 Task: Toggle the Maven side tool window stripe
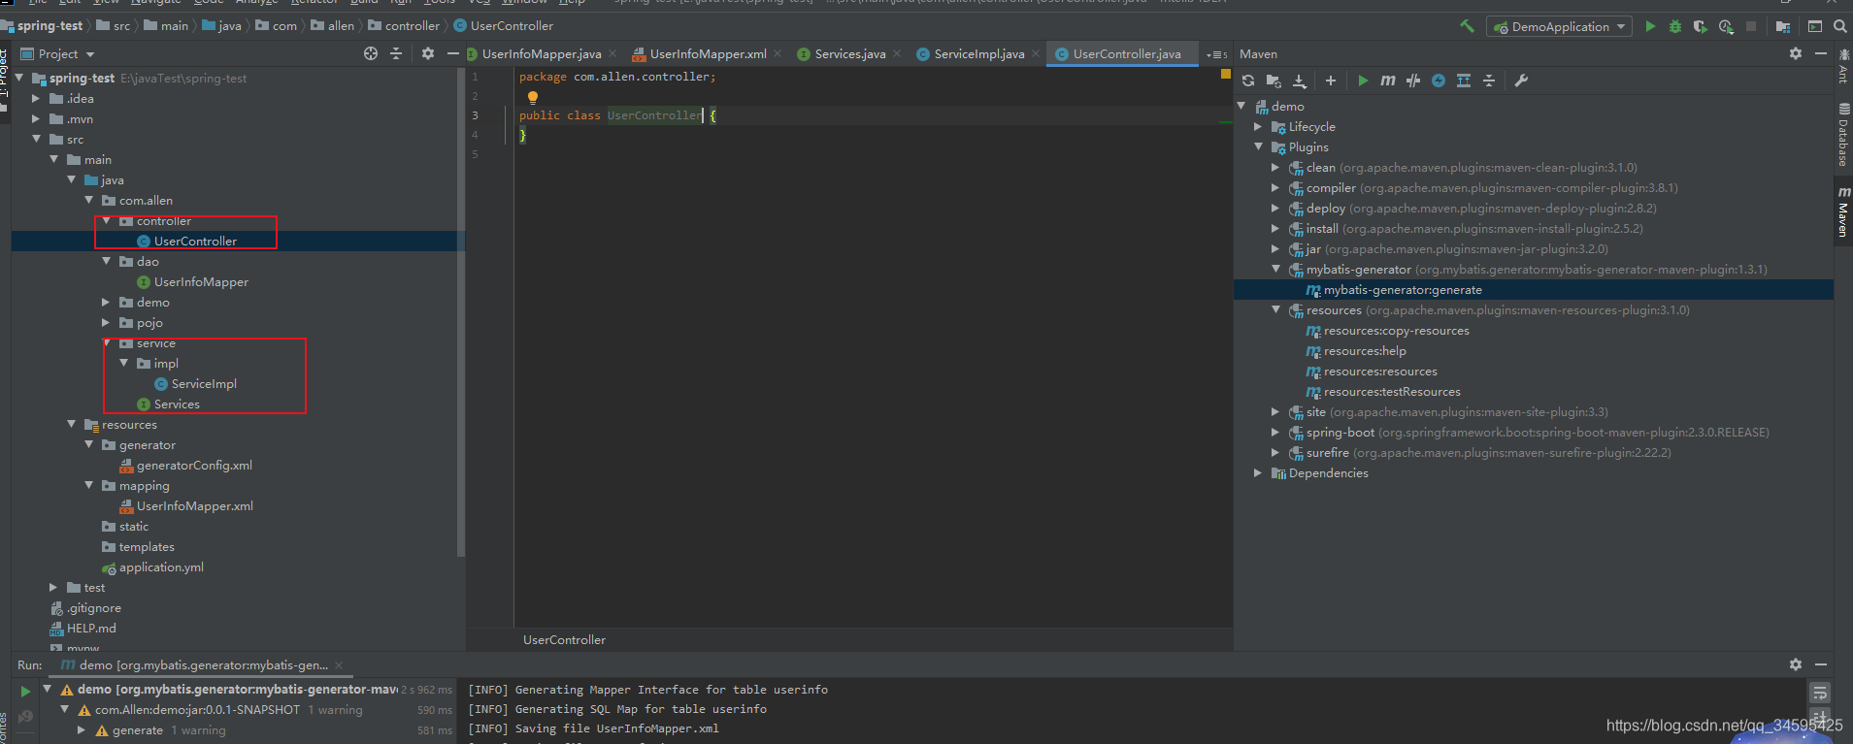pos(1843,211)
